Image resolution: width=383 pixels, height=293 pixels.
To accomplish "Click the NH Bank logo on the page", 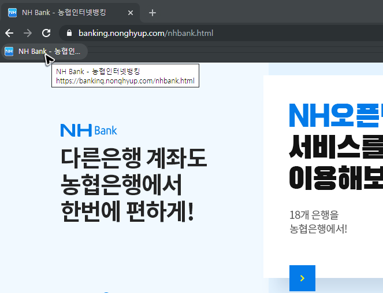I will [x=88, y=130].
